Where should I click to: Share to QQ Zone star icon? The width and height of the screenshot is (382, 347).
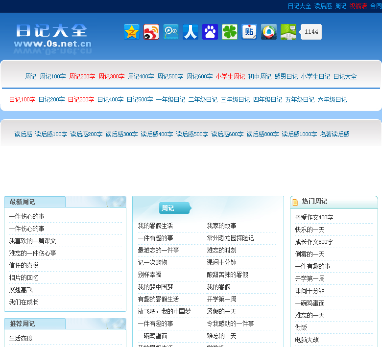[132, 32]
